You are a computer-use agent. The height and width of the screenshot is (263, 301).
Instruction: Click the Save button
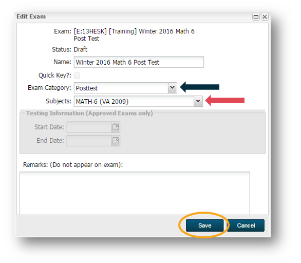[204, 226]
